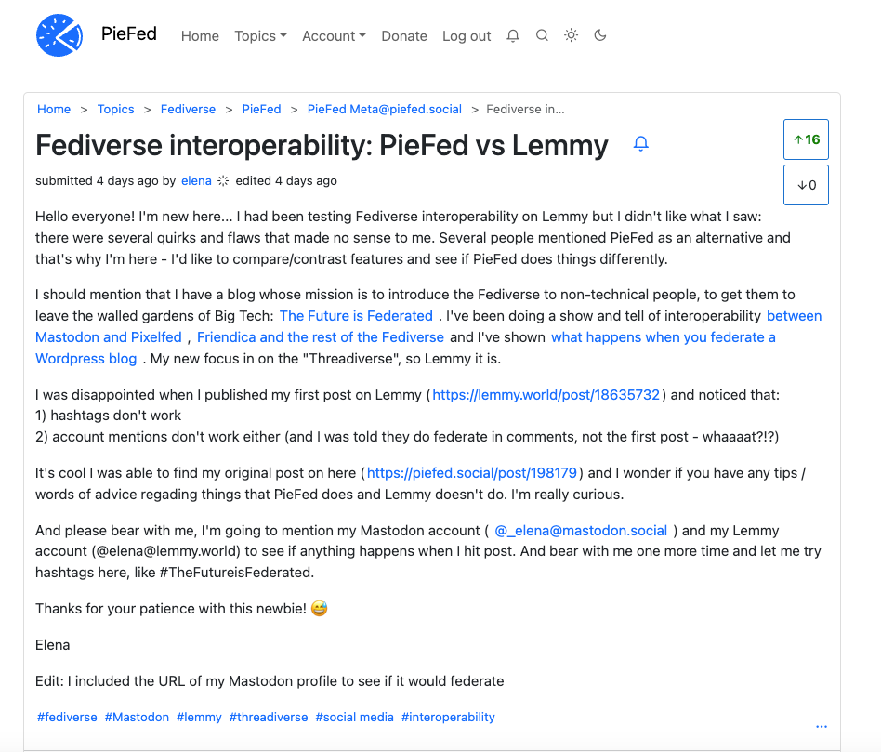Click the Log out link
Screen dimensions: 881x752
click(x=467, y=36)
